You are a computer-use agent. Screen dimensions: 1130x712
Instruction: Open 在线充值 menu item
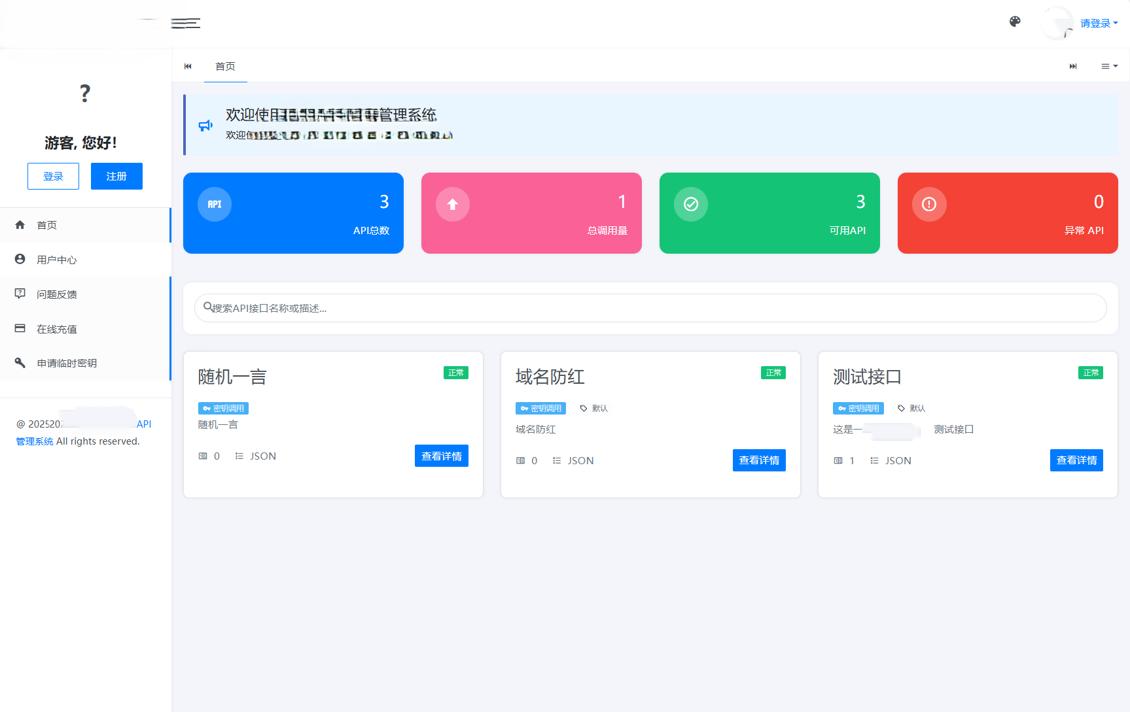tap(86, 329)
